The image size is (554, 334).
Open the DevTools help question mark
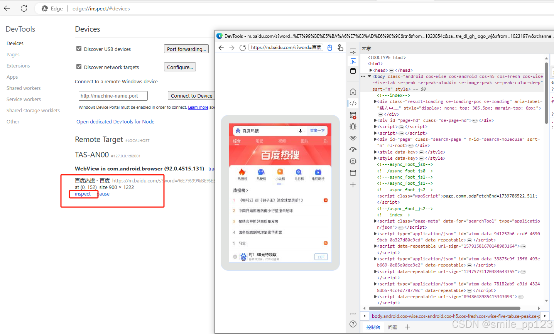coord(353,324)
